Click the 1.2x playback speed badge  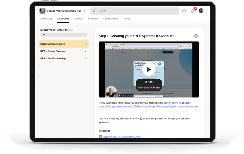(x=149, y=82)
